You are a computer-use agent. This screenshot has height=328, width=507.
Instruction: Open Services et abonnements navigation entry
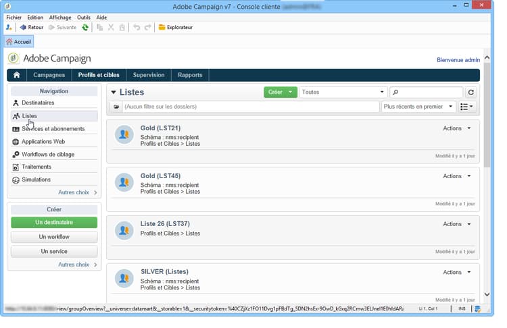click(54, 129)
